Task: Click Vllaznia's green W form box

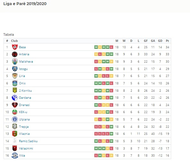Action: pos(111,134)
